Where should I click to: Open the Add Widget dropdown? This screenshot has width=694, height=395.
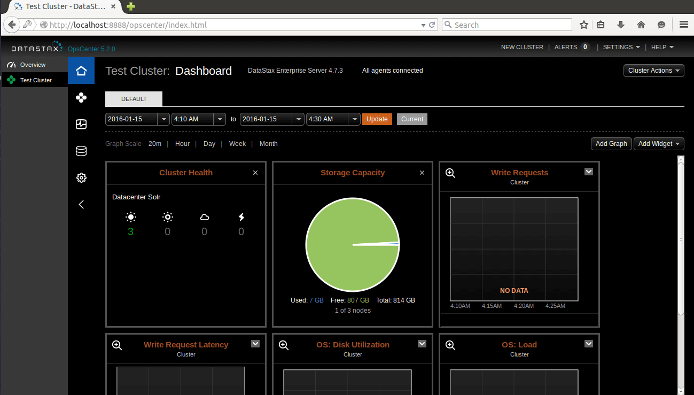coord(659,144)
